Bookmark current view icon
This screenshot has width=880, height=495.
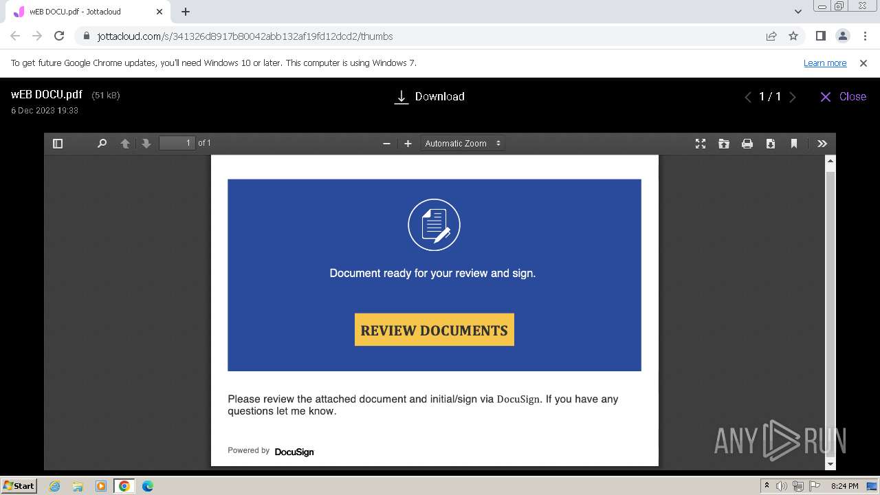[794, 144]
